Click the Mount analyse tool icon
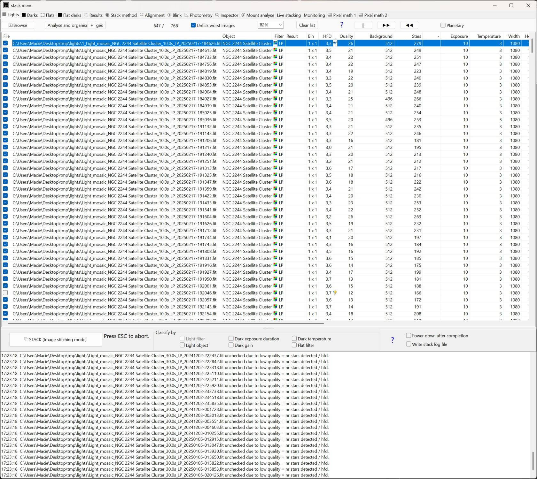This screenshot has height=479, width=537. pos(243,15)
